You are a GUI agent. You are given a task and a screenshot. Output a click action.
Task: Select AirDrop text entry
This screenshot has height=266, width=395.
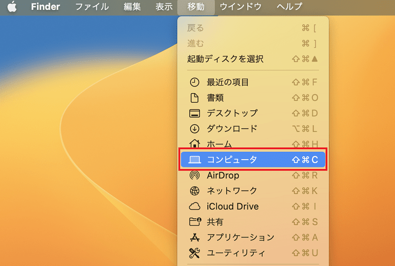(x=223, y=175)
